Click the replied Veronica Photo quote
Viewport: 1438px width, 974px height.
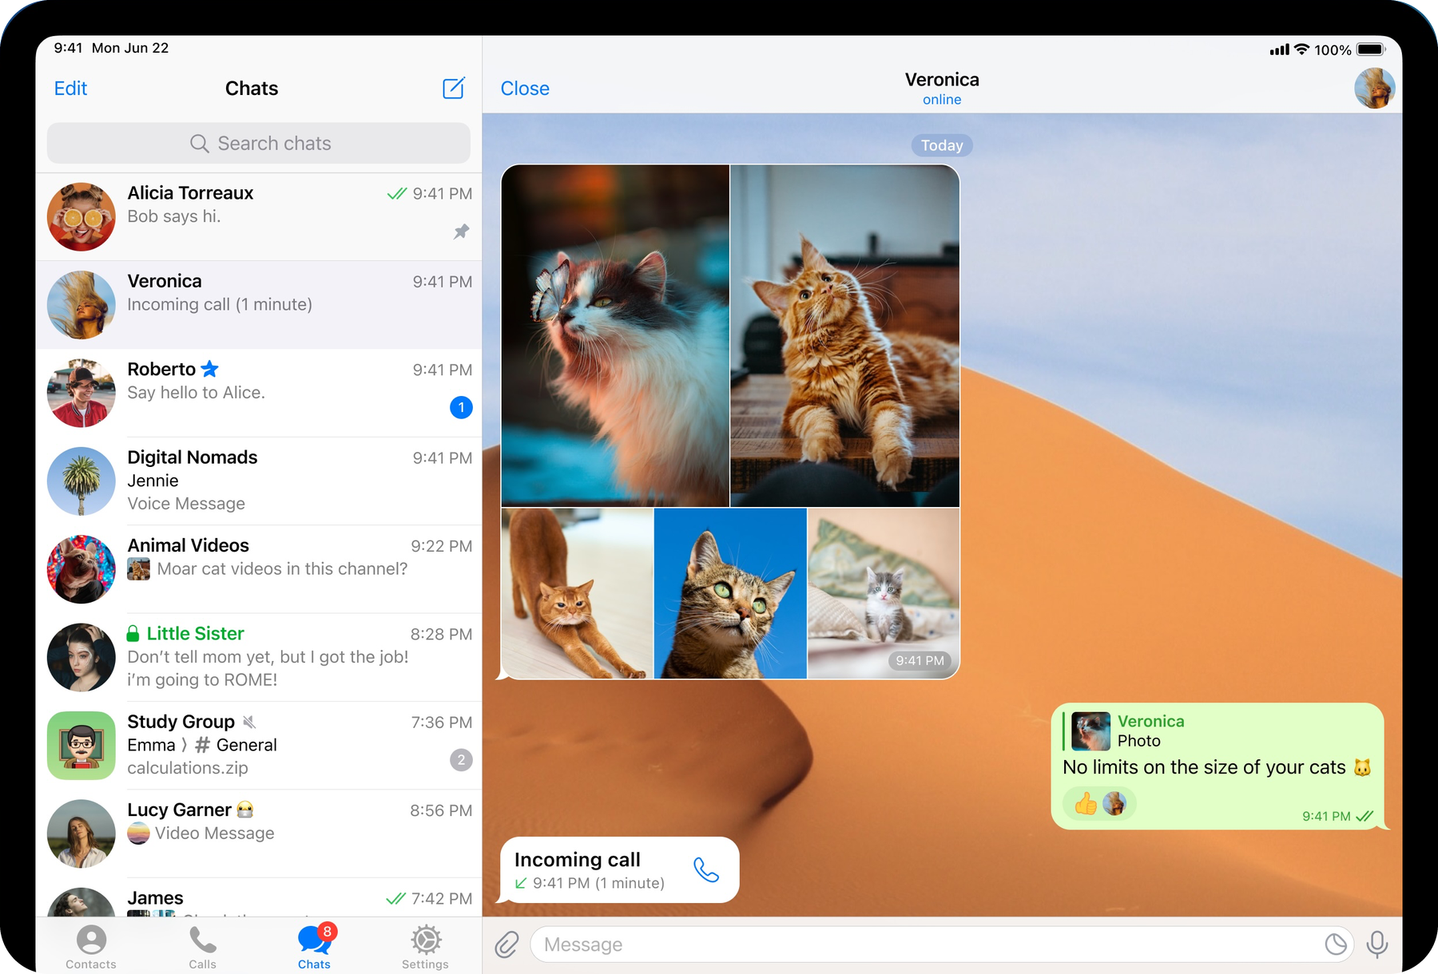tap(1126, 730)
